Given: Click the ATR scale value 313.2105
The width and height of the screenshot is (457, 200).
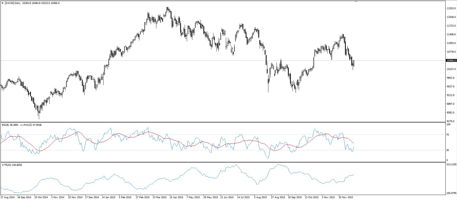Looking at the screenshot, I should (x=451, y=164).
